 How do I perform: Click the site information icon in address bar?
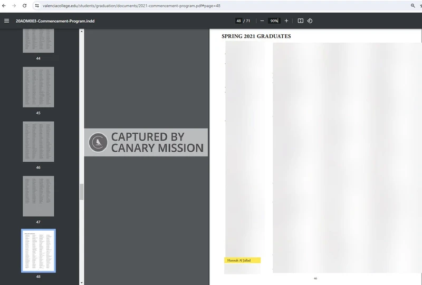pyautogui.click(x=37, y=5)
